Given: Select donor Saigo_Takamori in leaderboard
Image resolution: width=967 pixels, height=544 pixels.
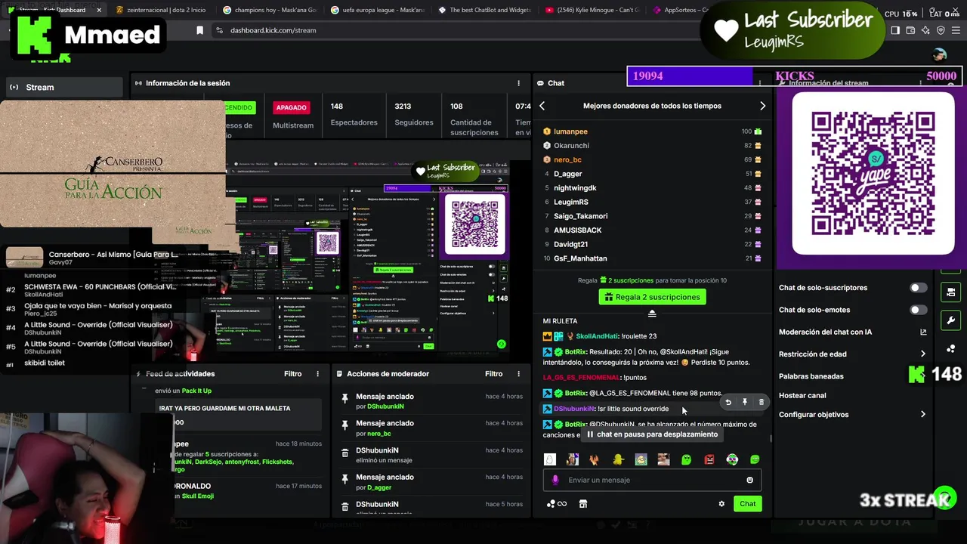Looking at the screenshot, I should pos(580,216).
